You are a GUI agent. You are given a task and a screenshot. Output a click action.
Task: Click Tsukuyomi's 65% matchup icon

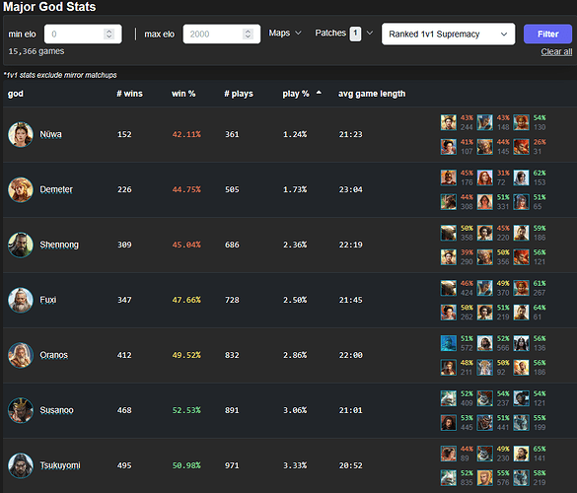point(522,454)
